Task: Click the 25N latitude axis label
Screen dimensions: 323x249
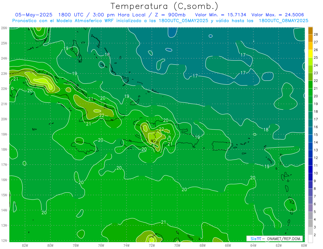Action: (4, 43)
